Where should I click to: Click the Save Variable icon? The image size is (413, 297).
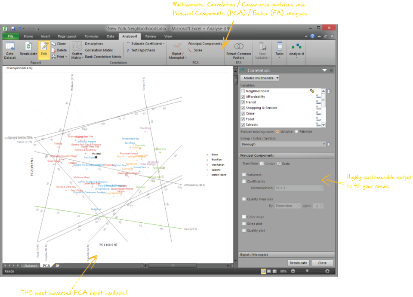pyautogui.click(x=262, y=51)
